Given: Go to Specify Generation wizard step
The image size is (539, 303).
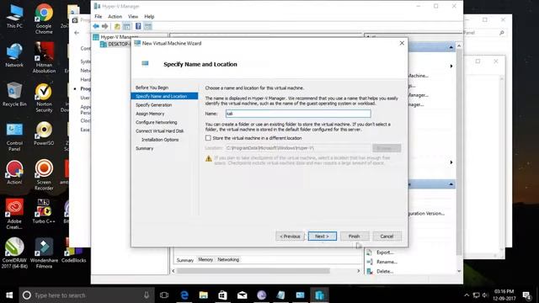Looking at the screenshot, I should point(153,105).
